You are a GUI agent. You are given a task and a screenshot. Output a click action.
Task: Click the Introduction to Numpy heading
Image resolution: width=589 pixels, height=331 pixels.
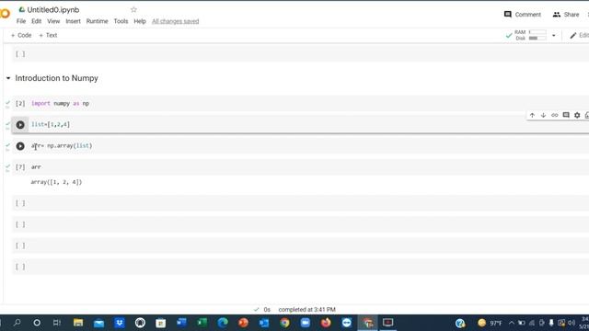click(x=57, y=78)
